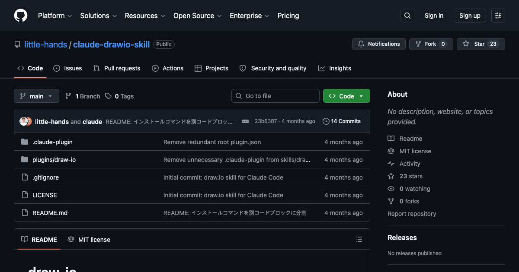Click the .gitignore file icon
This screenshot has height=272, width=519.
pos(25,177)
